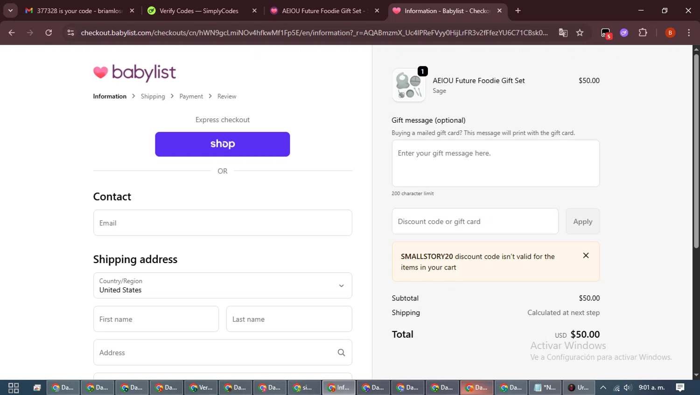
Task: Open the Windows Task View icon
Action: pyautogui.click(x=14, y=388)
